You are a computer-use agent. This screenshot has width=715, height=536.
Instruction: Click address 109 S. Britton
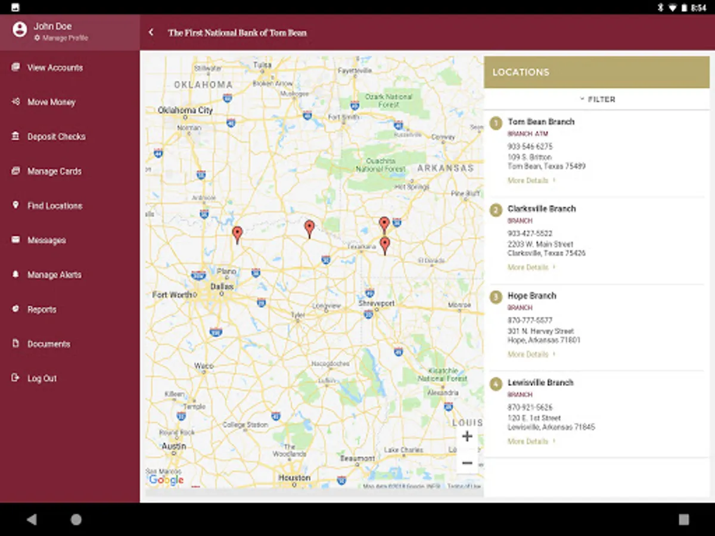(x=529, y=157)
